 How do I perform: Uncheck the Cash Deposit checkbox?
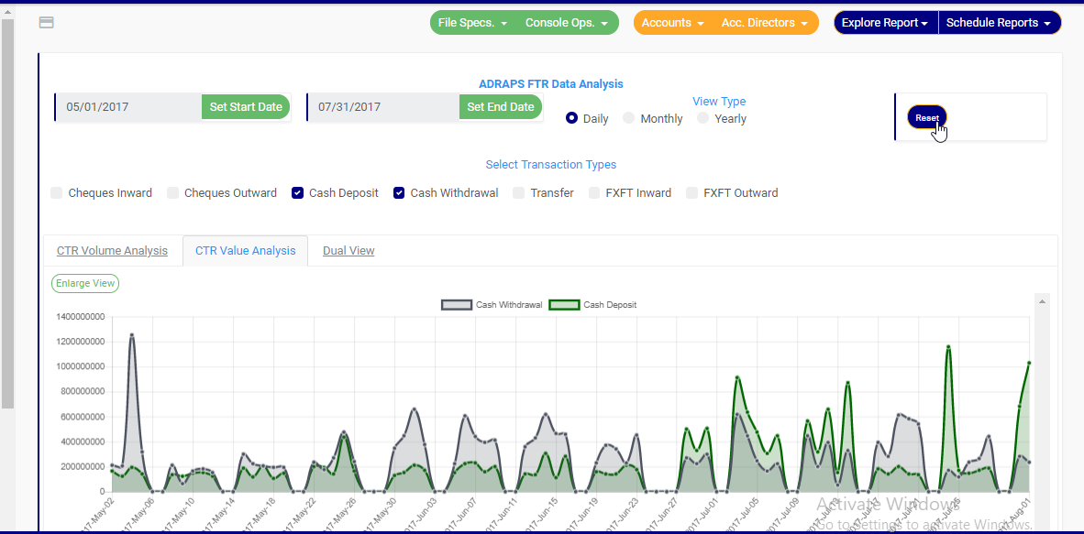pos(298,193)
